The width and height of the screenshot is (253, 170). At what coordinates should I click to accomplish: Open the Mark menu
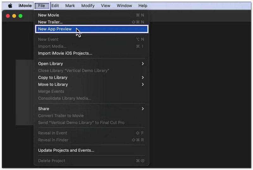tap(70, 6)
